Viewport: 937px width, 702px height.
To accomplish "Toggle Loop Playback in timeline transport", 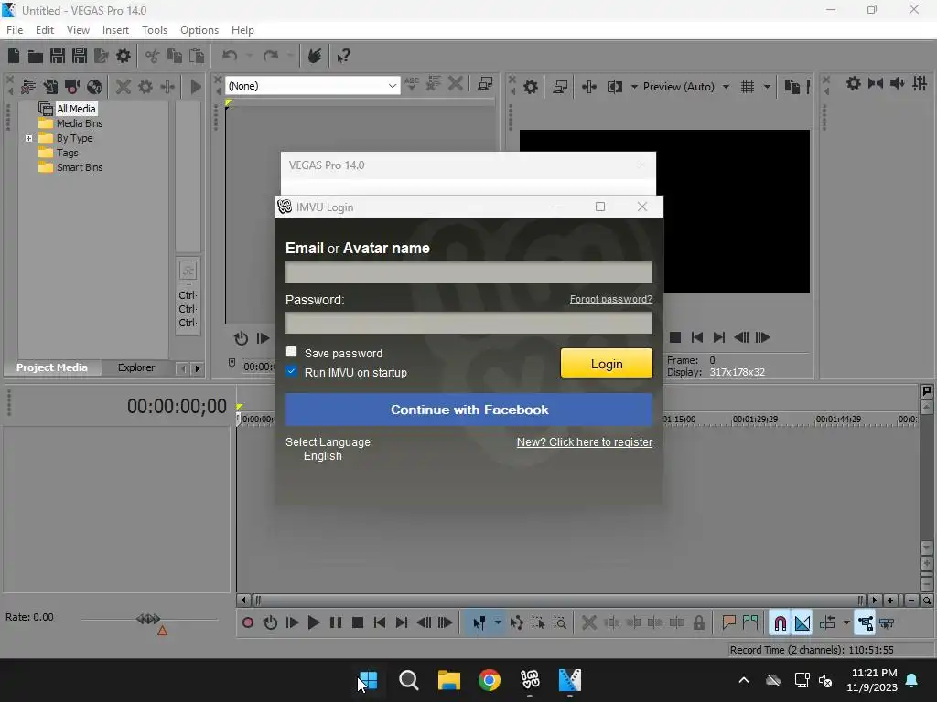I will pos(270,622).
